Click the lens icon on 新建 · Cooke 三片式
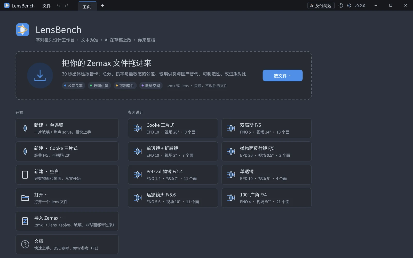 coord(25,151)
